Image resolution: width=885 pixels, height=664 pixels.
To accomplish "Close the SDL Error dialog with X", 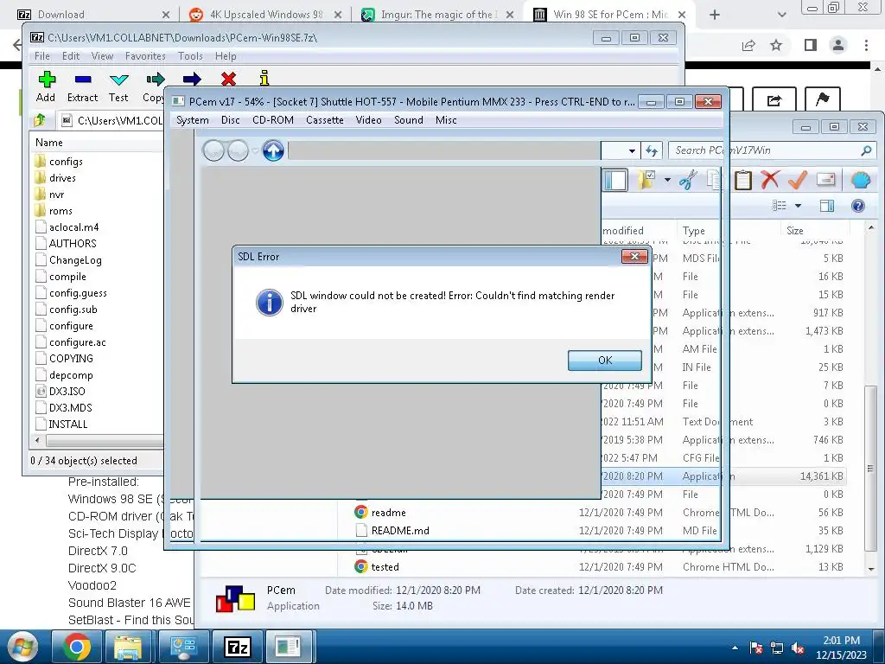I will pos(634,256).
